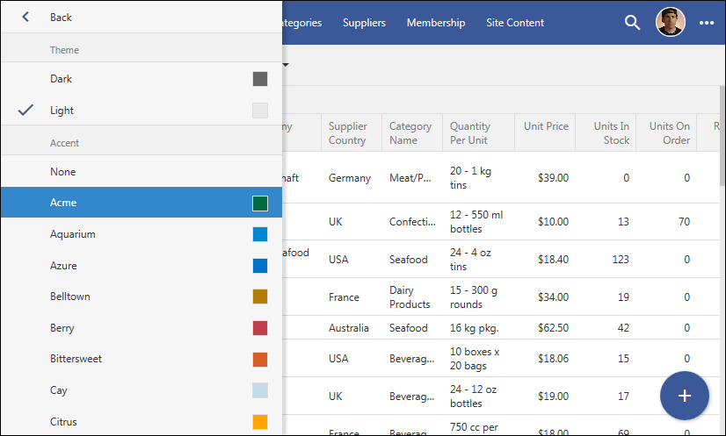Choose the Bittersweet accent
726x436 pixels.
click(142, 359)
